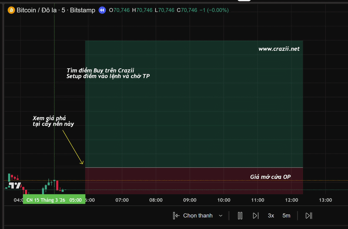348x229 pixels.
Task: Open the 5m replay interval selector
Action: [x=286, y=216]
